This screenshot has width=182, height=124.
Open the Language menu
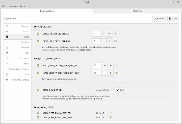pyautogui.click(x=13, y=6)
